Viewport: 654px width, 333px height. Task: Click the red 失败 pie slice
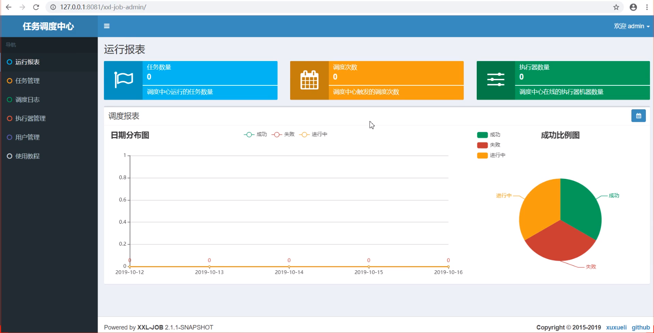coord(561,243)
